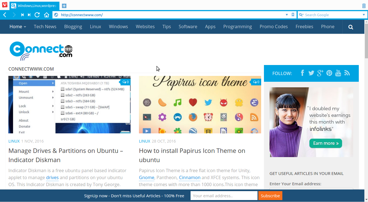This screenshot has height=202, width=368.
Task: Open the Apps section
Action: (210, 27)
